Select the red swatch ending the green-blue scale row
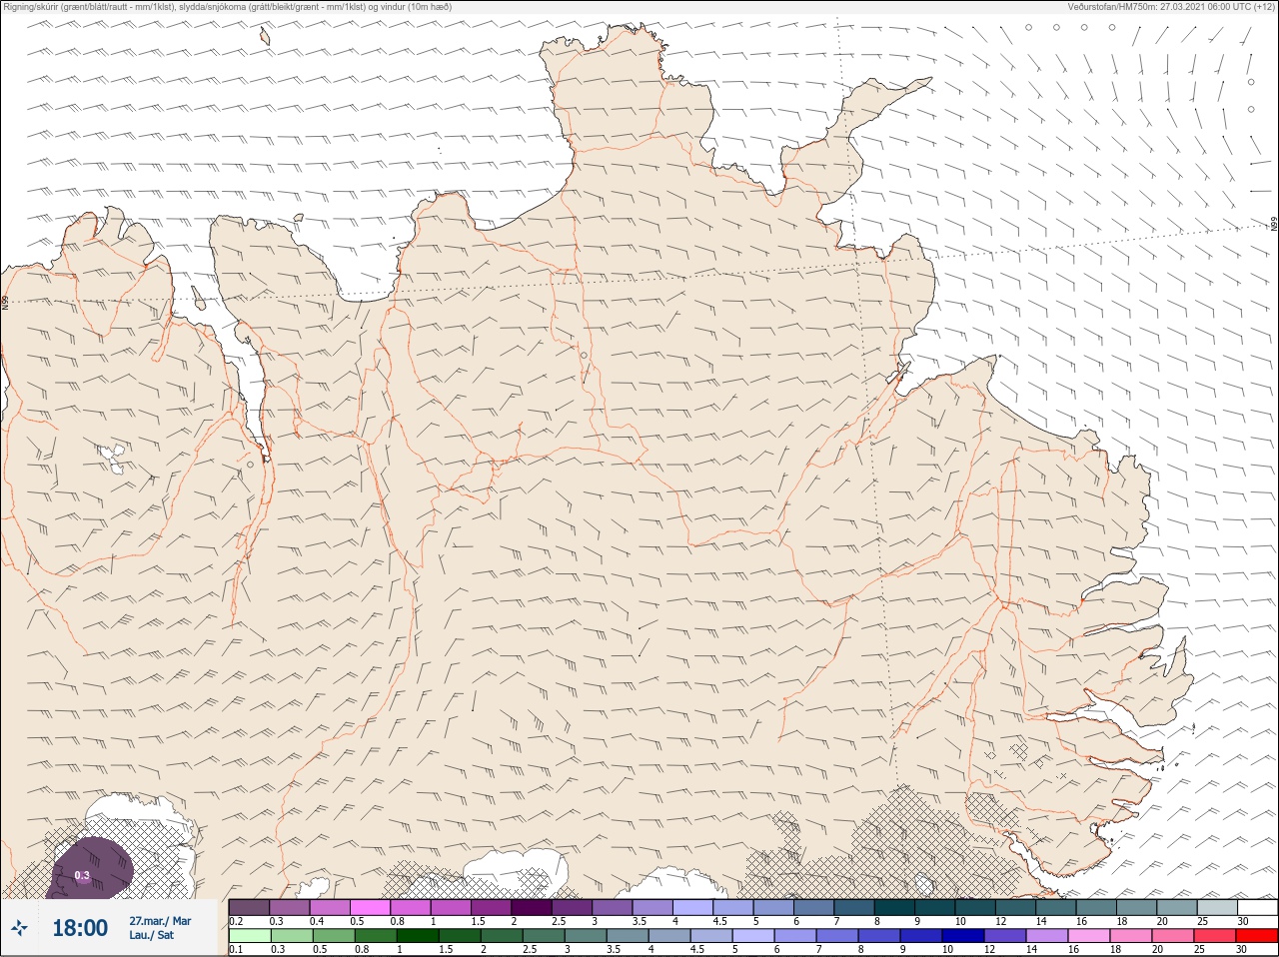1279x957 pixels. (x=1257, y=935)
